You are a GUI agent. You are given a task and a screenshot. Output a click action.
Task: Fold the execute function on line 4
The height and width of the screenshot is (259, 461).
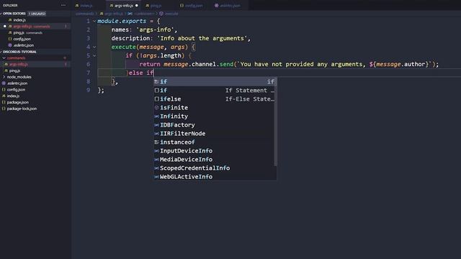94,47
